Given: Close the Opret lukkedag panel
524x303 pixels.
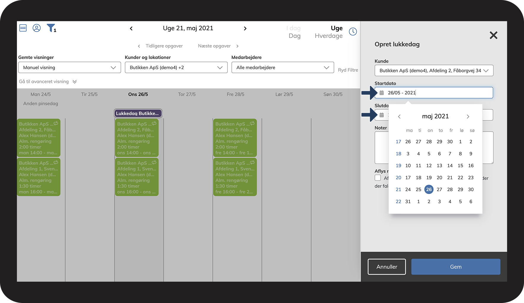Looking at the screenshot, I should [x=493, y=36].
